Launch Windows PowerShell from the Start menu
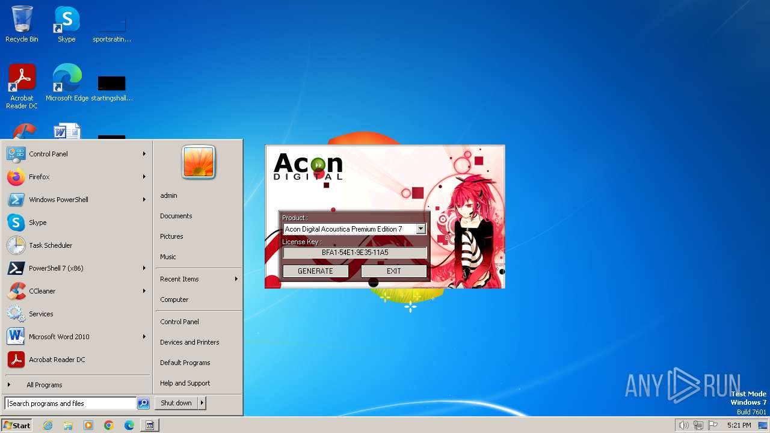Image resolution: width=770 pixels, height=433 pixels. click(76, 200)
